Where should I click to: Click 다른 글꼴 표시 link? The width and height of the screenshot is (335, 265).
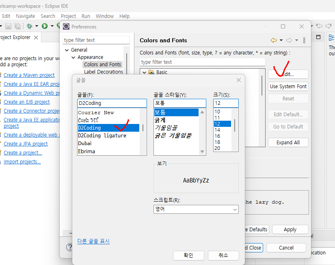93,241
